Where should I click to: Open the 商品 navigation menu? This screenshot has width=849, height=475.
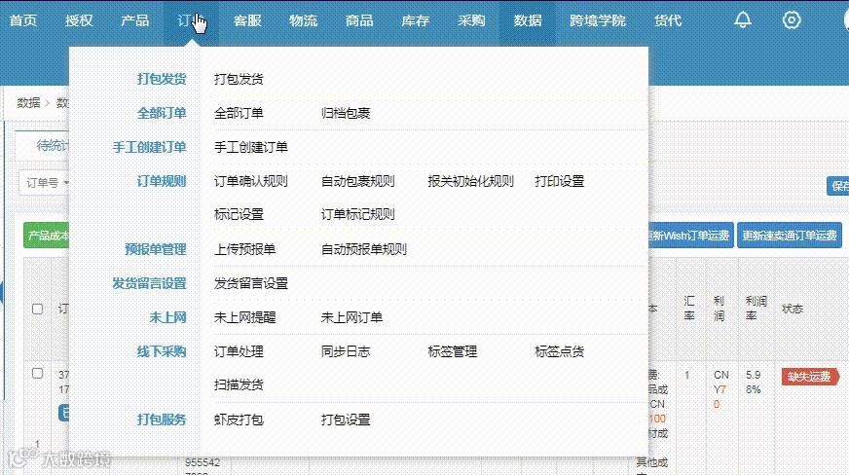coord(359,20)
